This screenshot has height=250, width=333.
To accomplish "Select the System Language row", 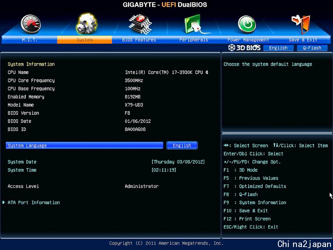I will pyautogui.click(x=84, y=146).
